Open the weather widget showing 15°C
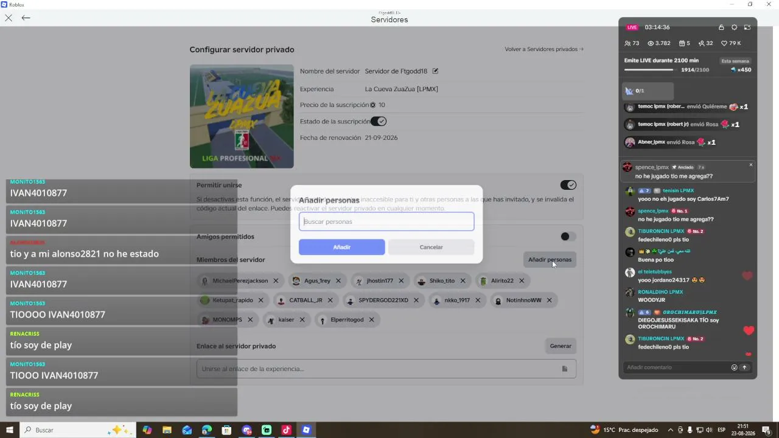 click(624, 430)
